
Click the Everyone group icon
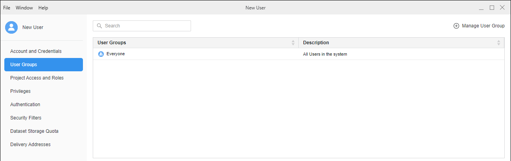pos(101,54)
